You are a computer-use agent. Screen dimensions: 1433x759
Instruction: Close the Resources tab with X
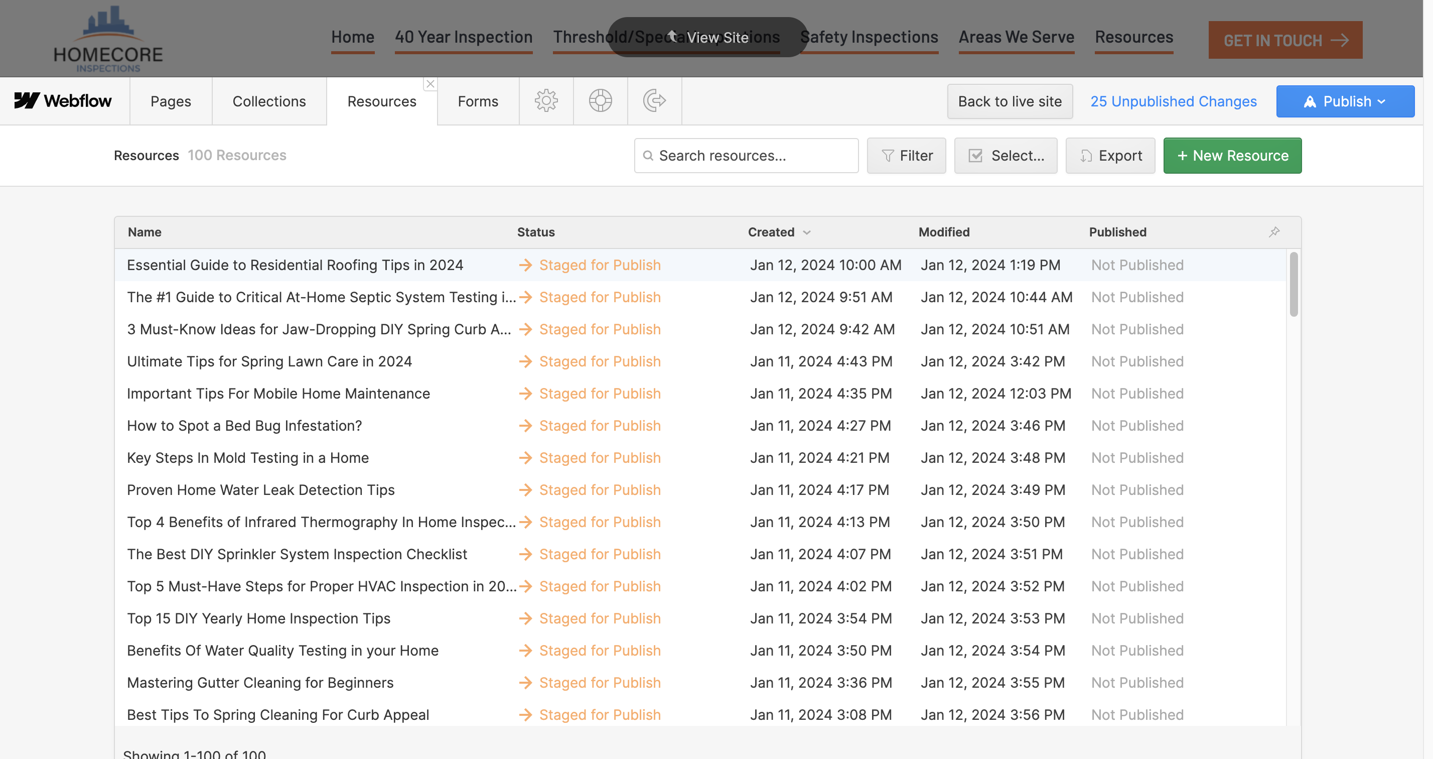tap(430, 84)
